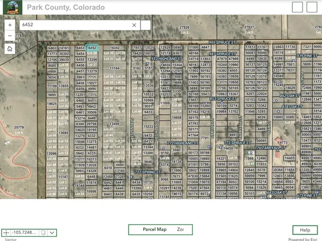Expand the coordinate format dropdown arrow
This screenshot has width=322, height=241.
click(52, 233)
